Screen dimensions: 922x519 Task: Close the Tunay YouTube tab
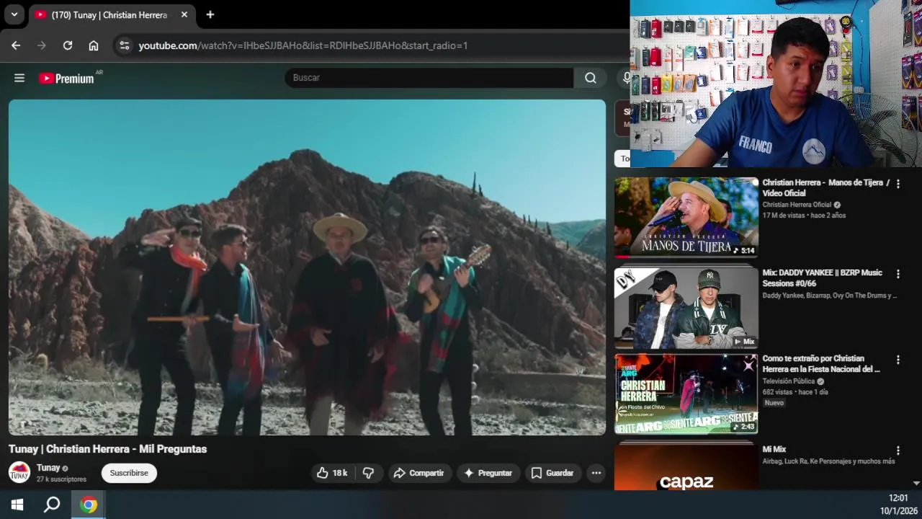coord(184,14)
